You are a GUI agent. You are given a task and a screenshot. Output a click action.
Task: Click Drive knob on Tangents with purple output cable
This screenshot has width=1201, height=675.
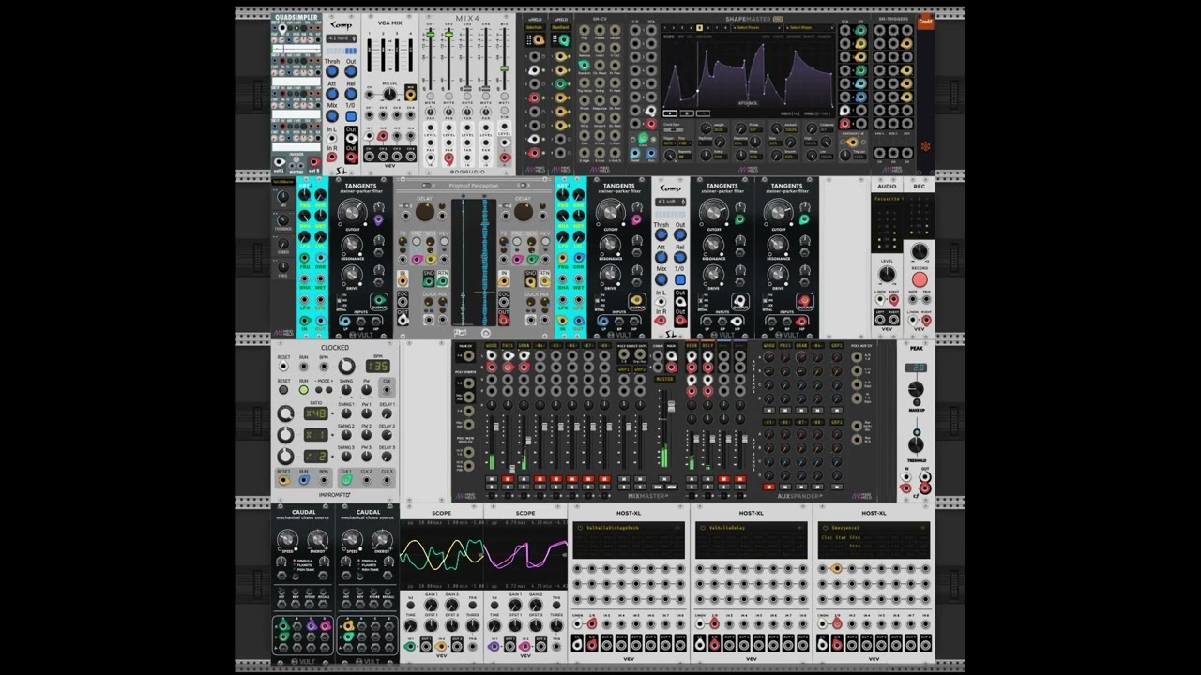[351, 274]
